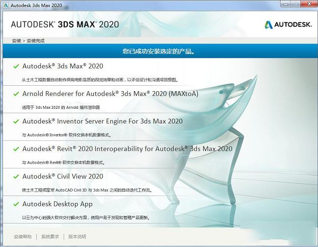Screen dimensions: 318x247
Task: Click the 安装 breadcrumb item
Action: point(15,41)
